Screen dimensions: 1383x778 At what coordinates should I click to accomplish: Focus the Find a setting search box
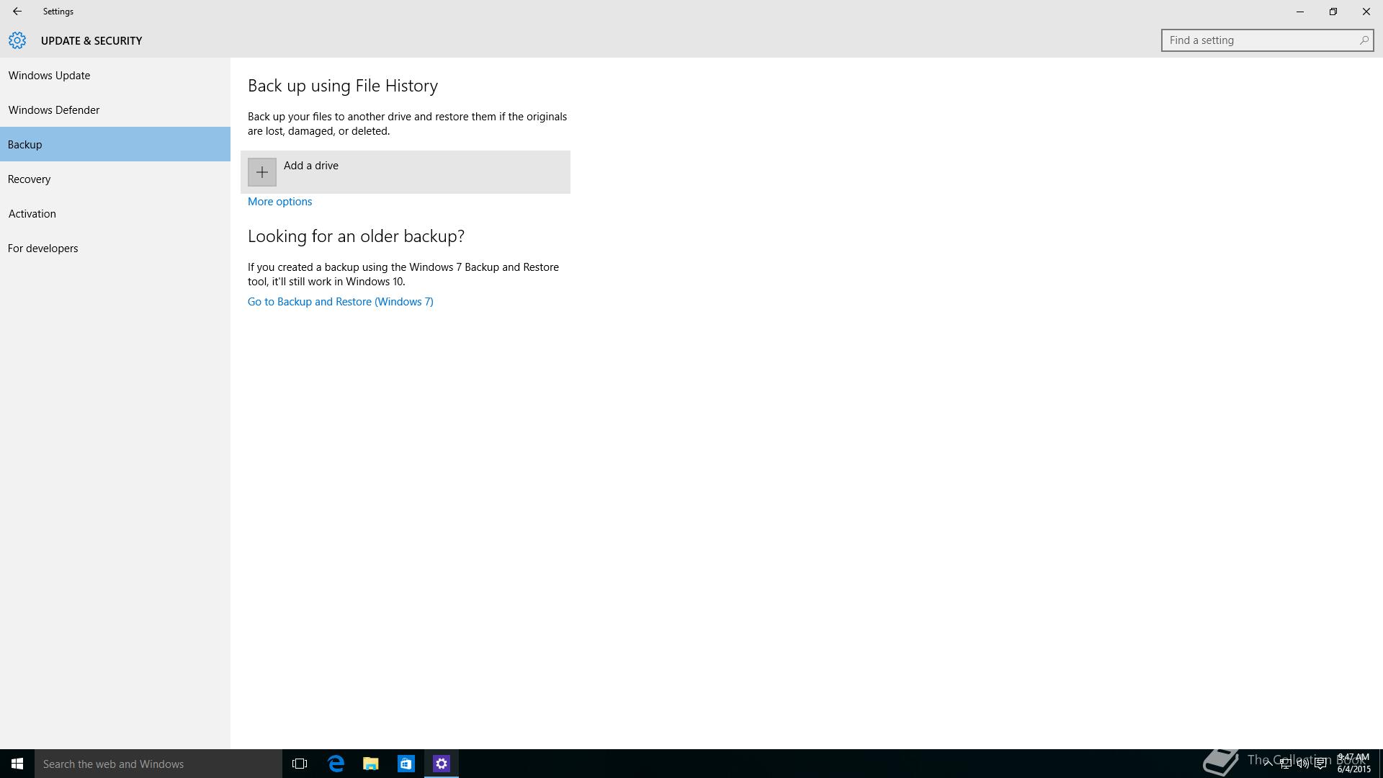[x=1267, y=40]
